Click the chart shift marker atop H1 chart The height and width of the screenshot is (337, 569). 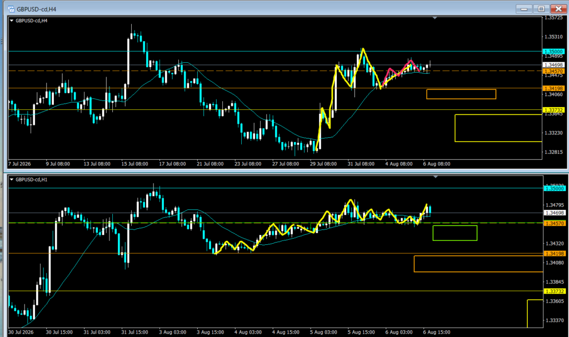point(436,177)
